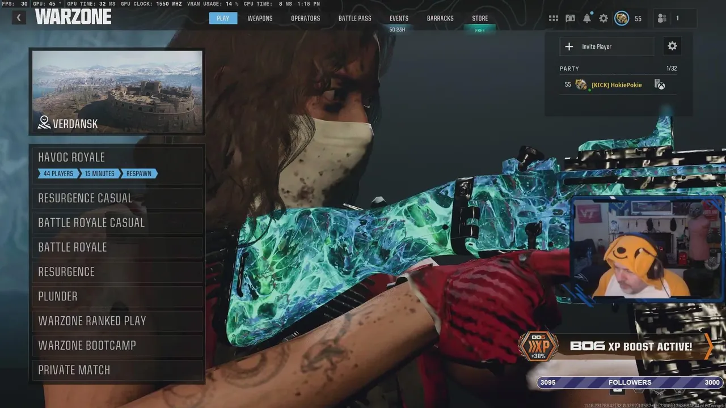Click the BO6 XP +30% badge

point(538,346)
